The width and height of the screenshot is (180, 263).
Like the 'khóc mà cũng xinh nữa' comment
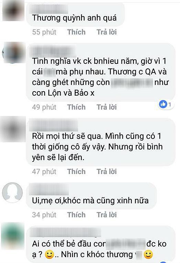[x=76, y=215]
